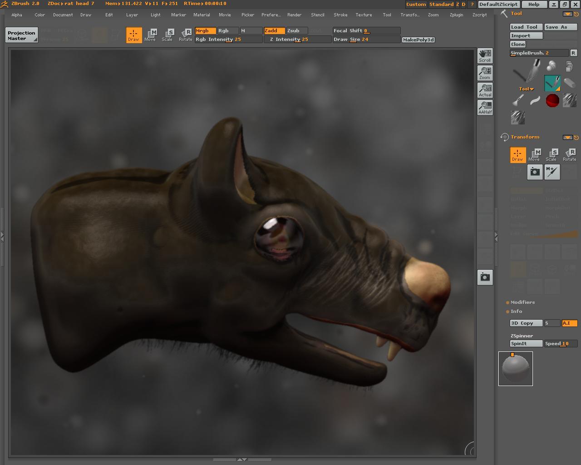This screenshot has height=465, width=581.
Task: Toggle the A.I button in ZSpinner area
Action: (569, 323)
